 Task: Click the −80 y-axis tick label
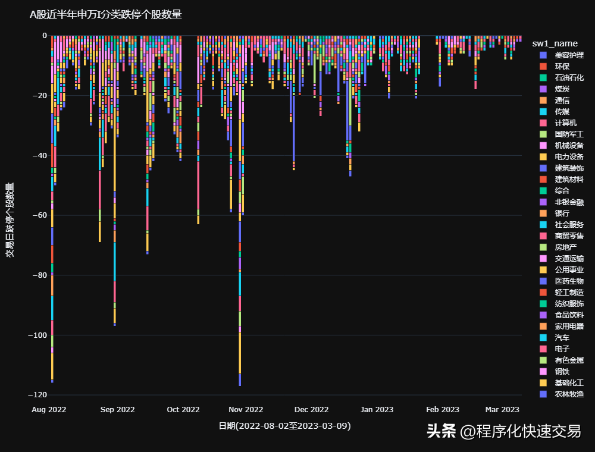[x=39, y=275]
